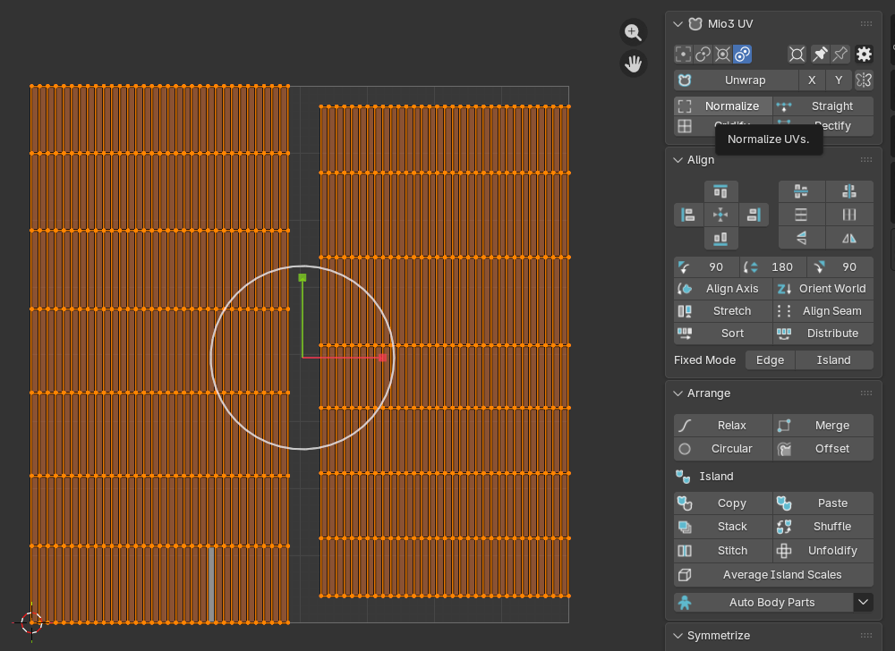Click the align bottom icon

pyautogui.click(x=720, y=239)
